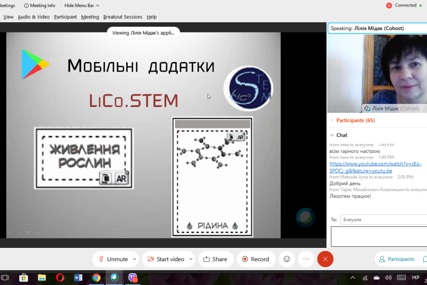The image size is (427, 285).
Task: Expand the Participants (65) section
Action: pyautogui.click(x=331, y=120)
